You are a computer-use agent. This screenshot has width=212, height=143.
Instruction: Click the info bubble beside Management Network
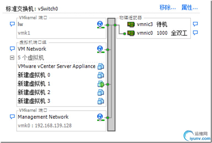pyautogui.click(x=12, y=117)
